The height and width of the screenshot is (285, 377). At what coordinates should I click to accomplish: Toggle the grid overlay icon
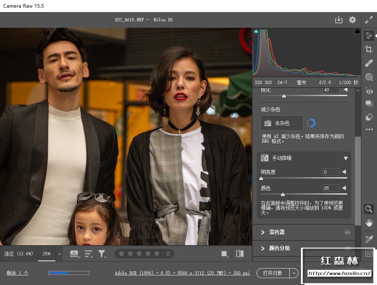[x=369, y=253]
